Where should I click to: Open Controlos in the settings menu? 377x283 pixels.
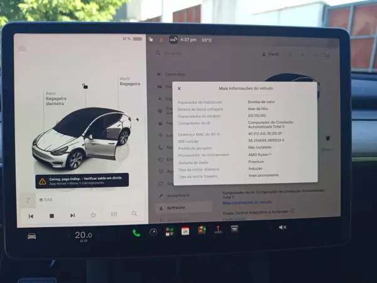(x=175, y=74)
